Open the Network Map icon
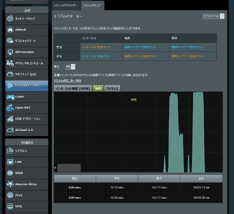This screenshot has width=234, height=214. tap(10, 18)
